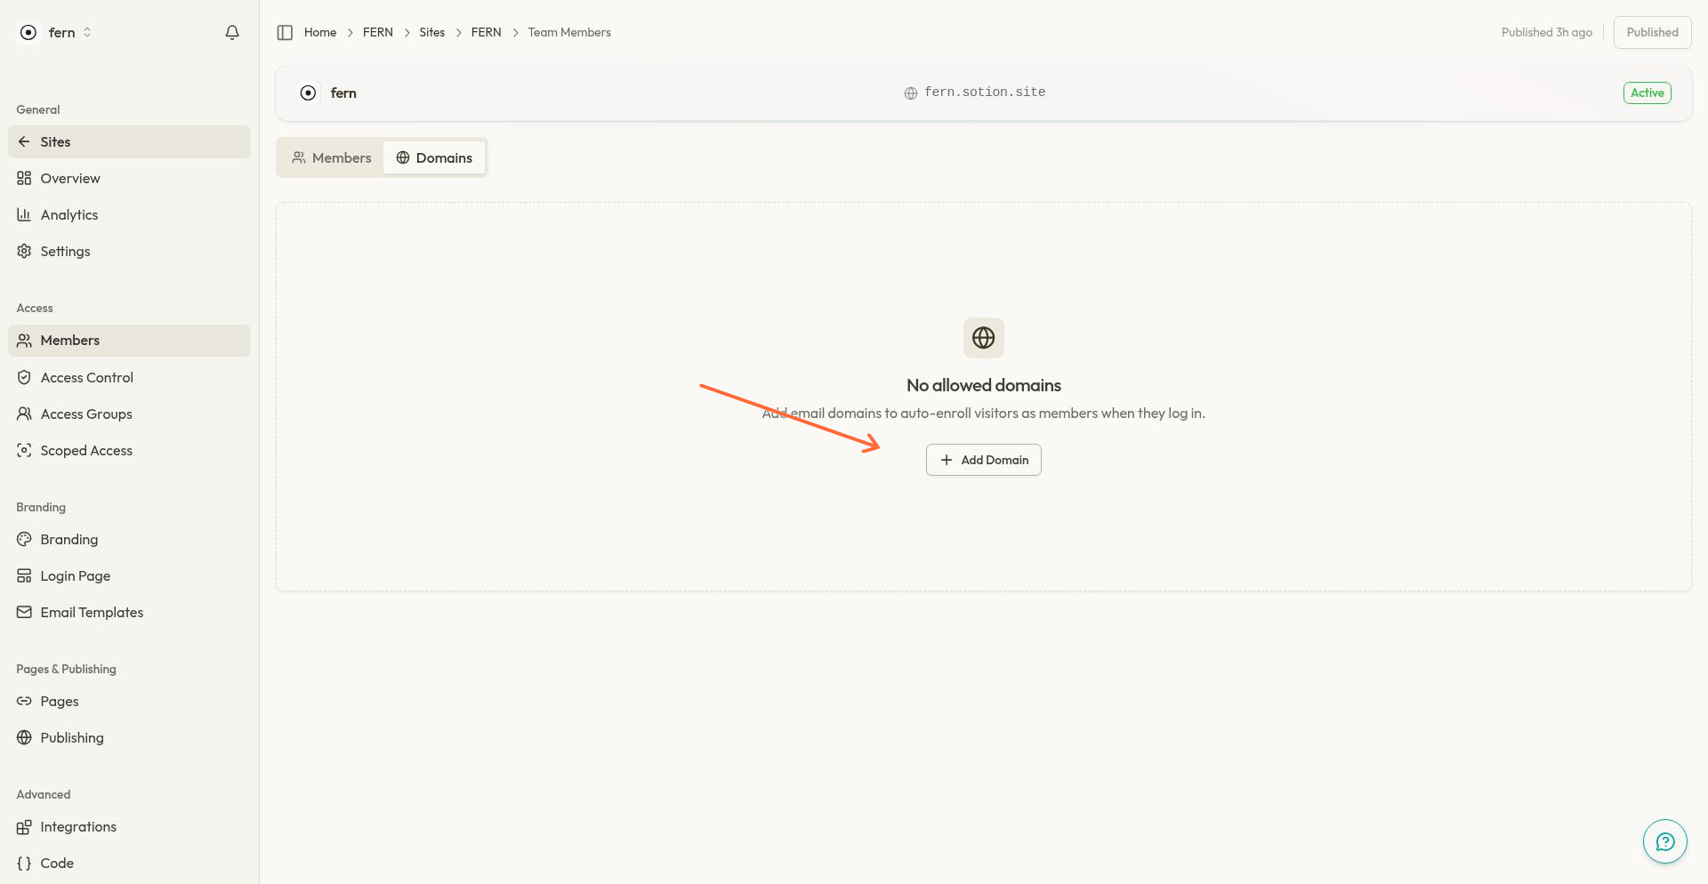This screenshot has width=1708, height=884.
Task: Click first FERN breadcrumb link
Action: (378, 32)
